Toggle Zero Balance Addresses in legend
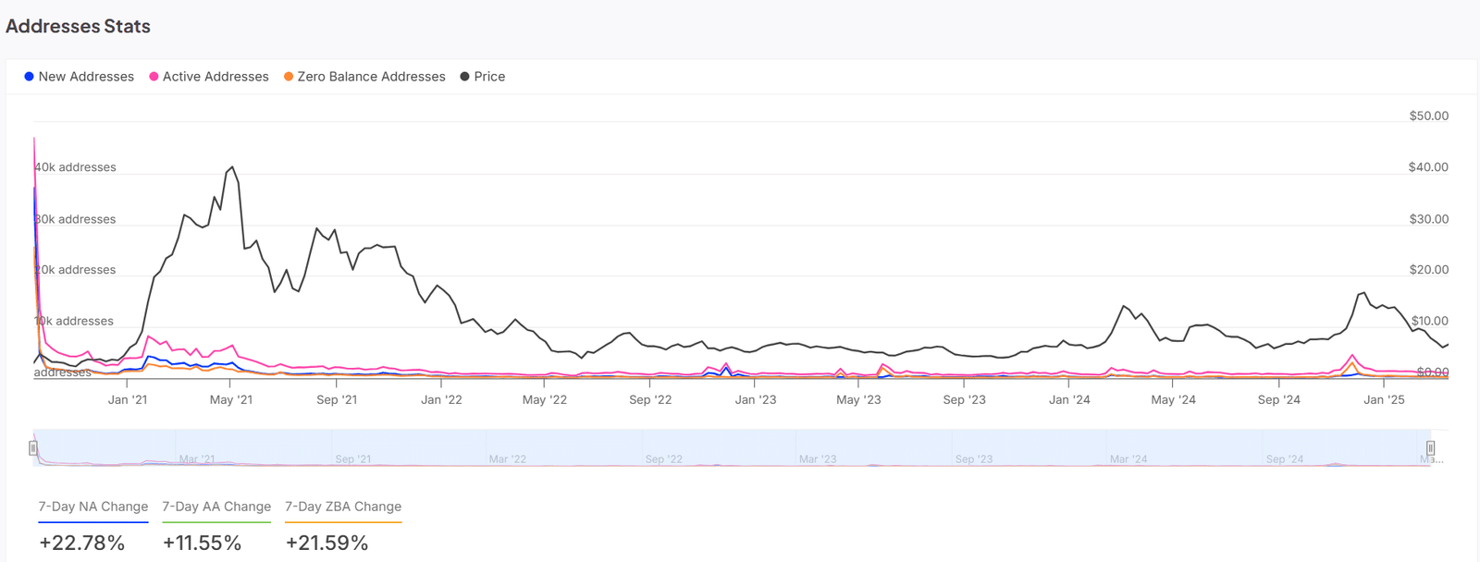 (x=364, y=77)
